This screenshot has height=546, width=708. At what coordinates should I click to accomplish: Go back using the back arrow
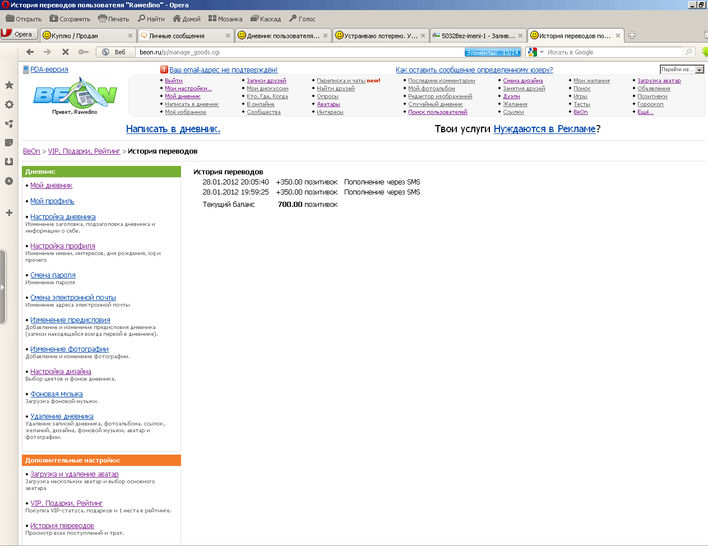30,52
